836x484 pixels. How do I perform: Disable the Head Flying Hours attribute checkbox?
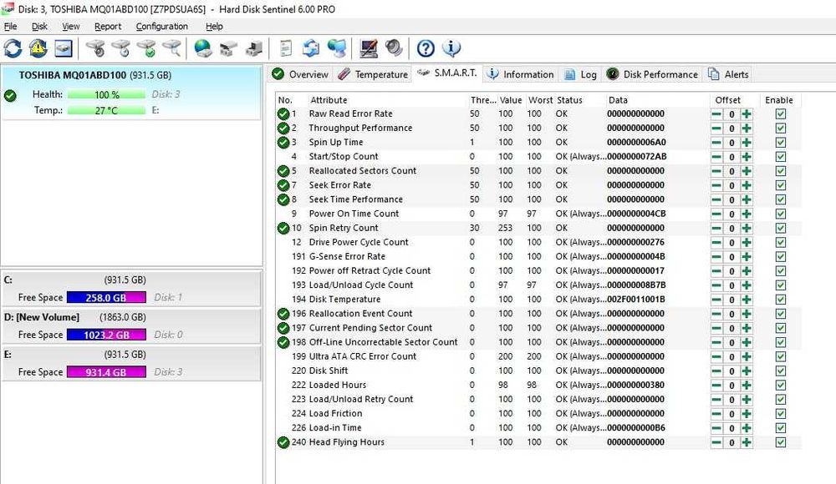[780, 442]
